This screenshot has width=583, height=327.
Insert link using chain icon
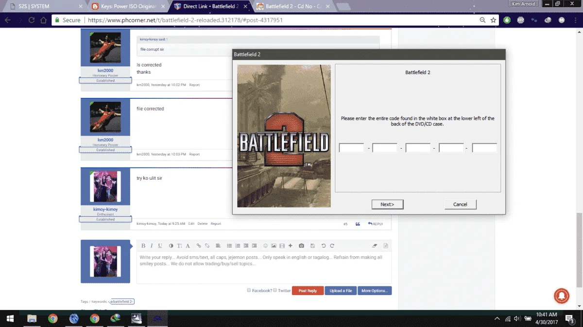tap(198, 246)
